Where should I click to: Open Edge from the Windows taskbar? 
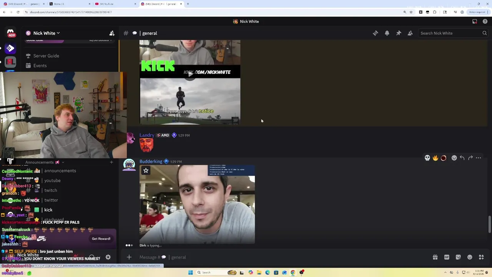pyautogui.click(x=268, y=272)
